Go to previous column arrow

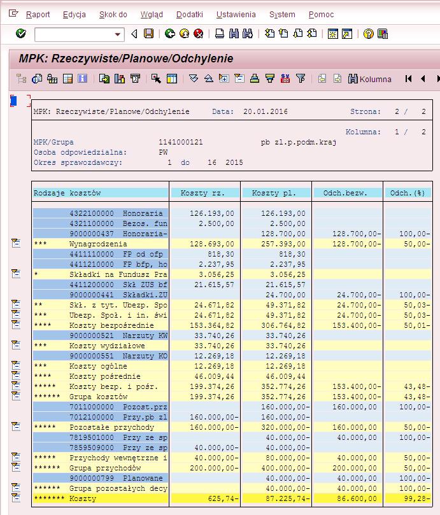pyautogui.click(x=423, y=78)
